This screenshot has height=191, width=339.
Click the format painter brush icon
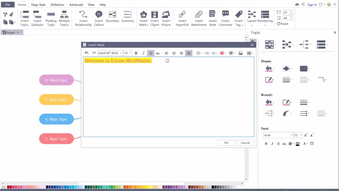click(11, 14)
